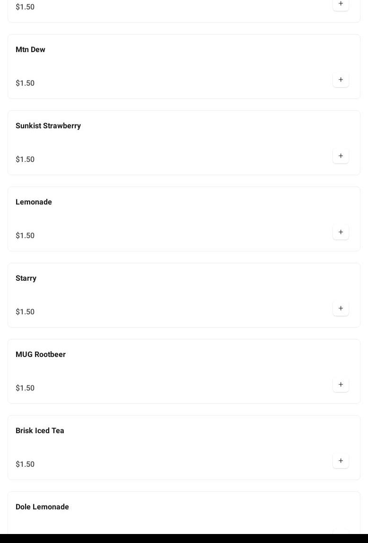Click the Sunkist Strawberry $1.50 price

click(25, 160)
